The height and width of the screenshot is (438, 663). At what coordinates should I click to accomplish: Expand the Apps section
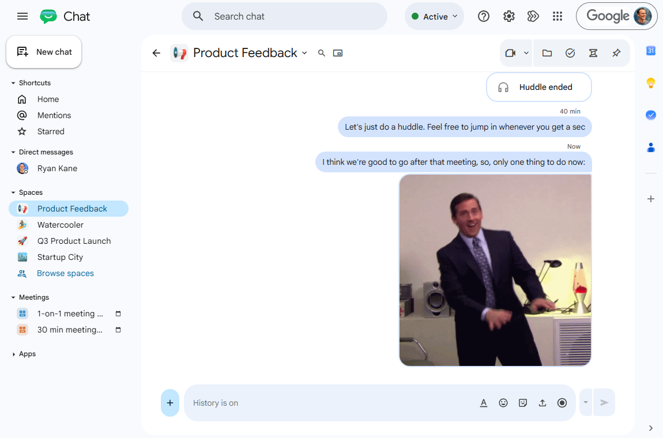point(13,354)
